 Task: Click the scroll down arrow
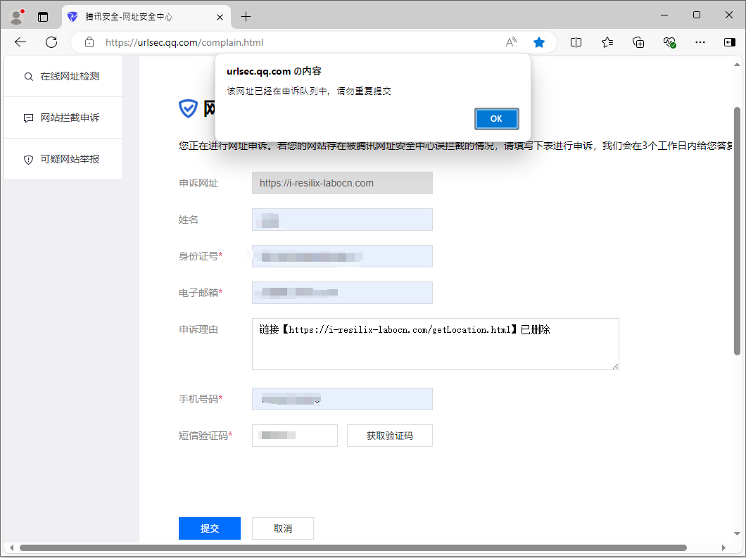[x=737, y=534]
